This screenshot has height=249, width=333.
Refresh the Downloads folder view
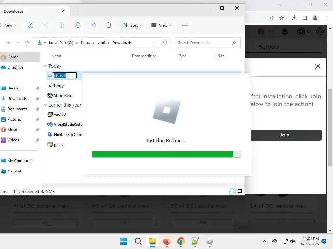click(x=165, y=42)
